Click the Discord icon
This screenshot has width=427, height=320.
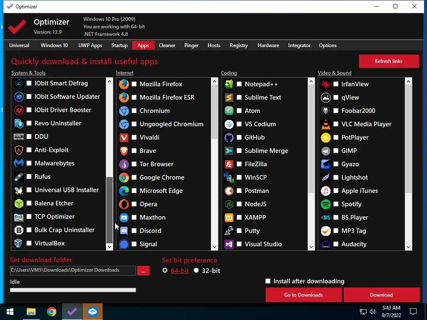[x=124, y=231]
